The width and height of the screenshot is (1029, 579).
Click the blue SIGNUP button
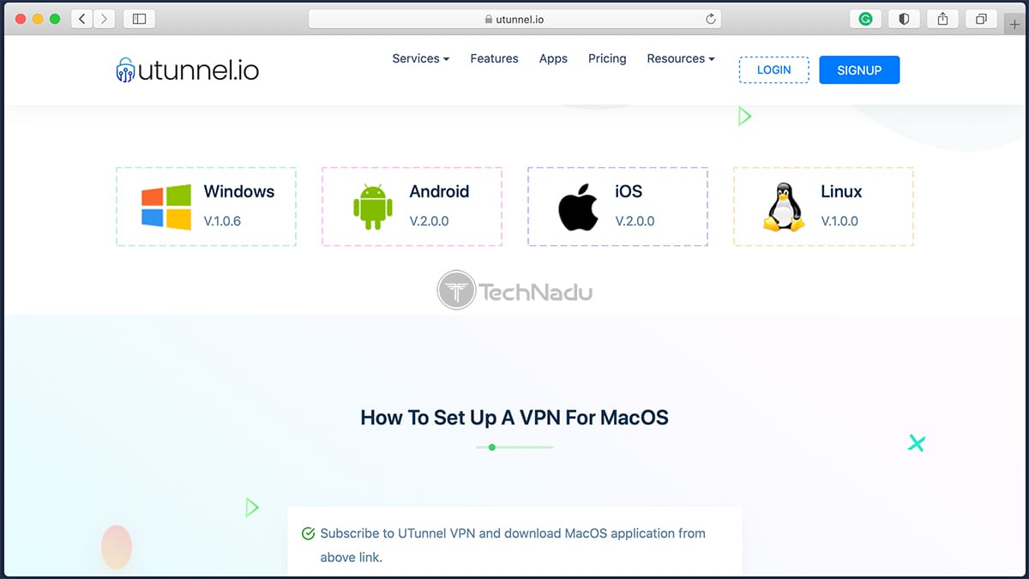pyautogui.click(x=859, y=69)
